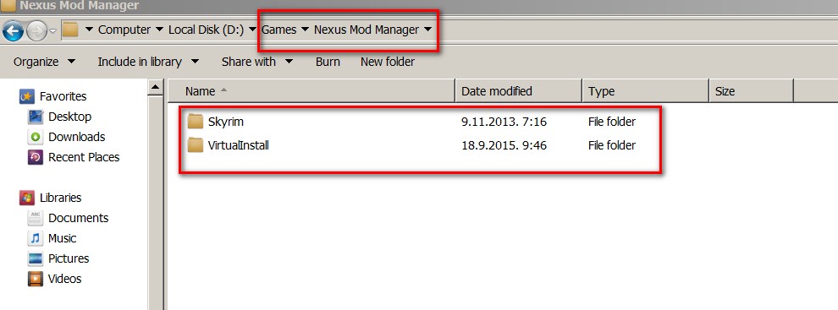Open recent locations dropdown beside Forward arrow
The width and height of the screenshot is (838, 310).
(53, 31)
